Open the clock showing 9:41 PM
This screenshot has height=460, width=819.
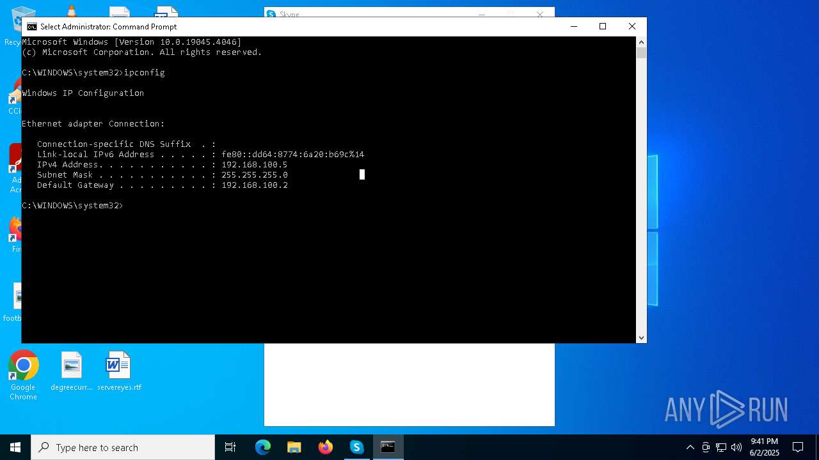[765, 447]
